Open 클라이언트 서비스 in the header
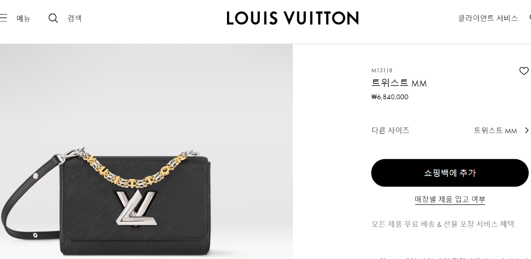531x259 pixels. (x=488, y=18)
